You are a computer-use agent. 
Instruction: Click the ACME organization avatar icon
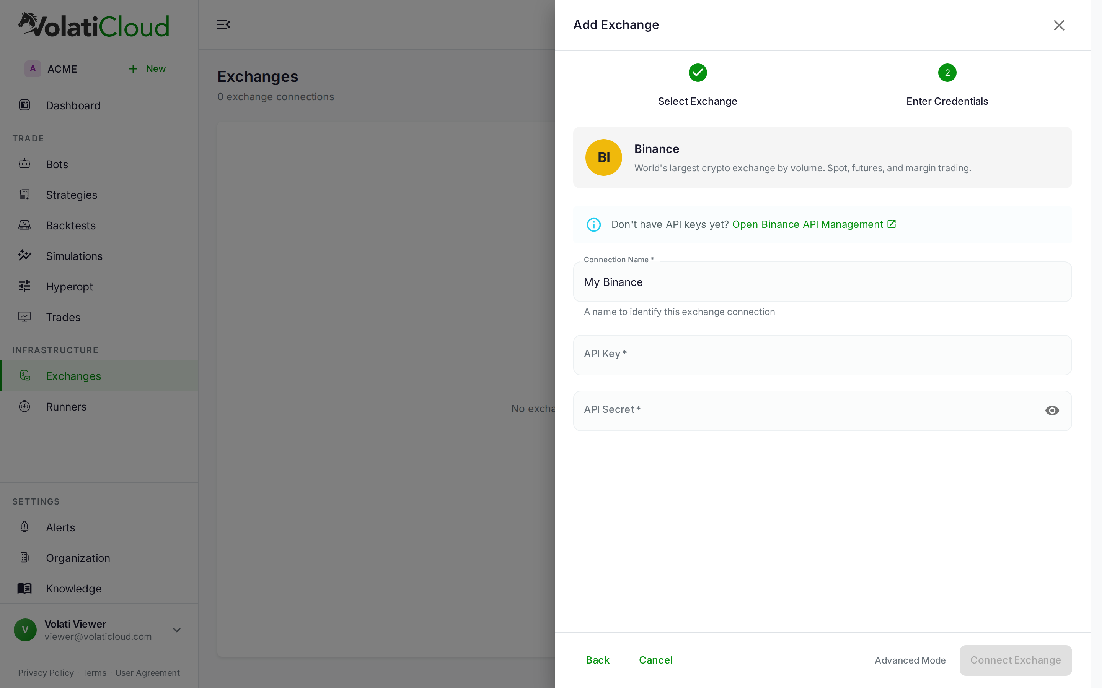click(33, 69)
